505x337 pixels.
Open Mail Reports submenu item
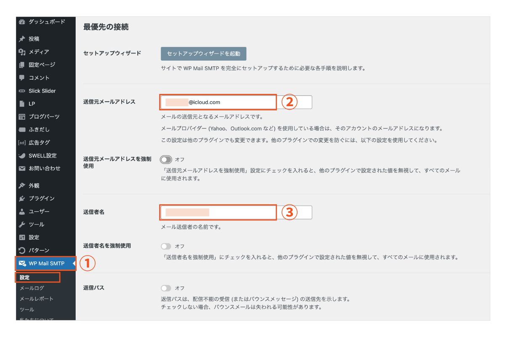(37, 299)
